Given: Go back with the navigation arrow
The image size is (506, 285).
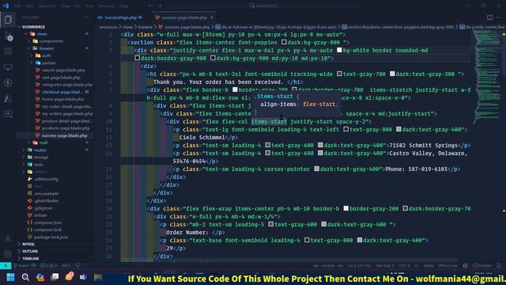Looking at the screenshot, I should point(151,6).
